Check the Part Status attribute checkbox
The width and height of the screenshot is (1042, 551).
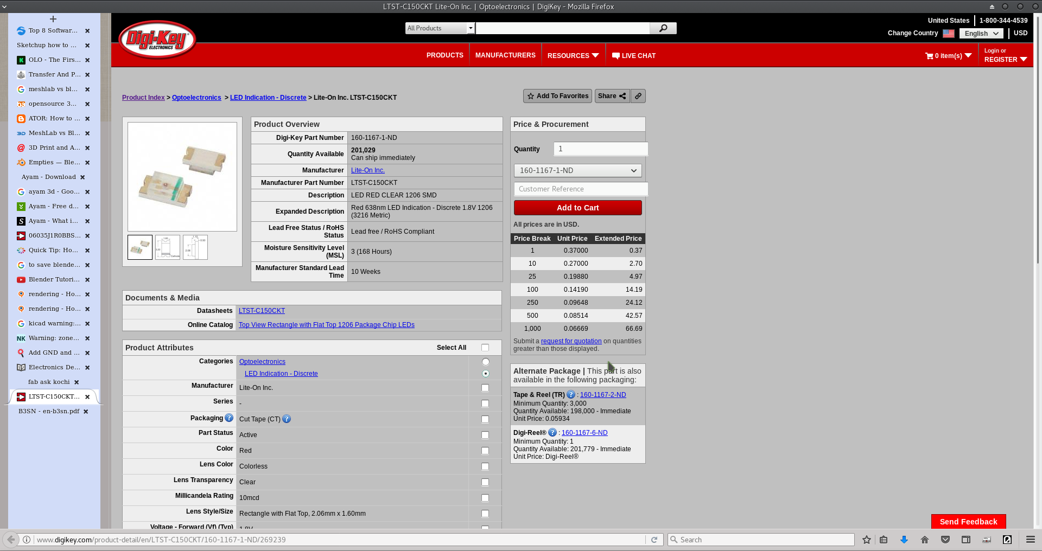coord(485,435)
